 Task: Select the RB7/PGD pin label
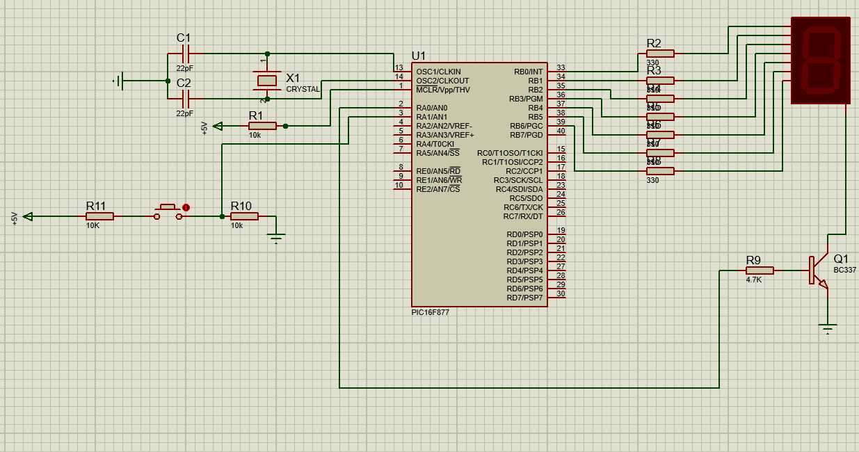tap(527, 135)
